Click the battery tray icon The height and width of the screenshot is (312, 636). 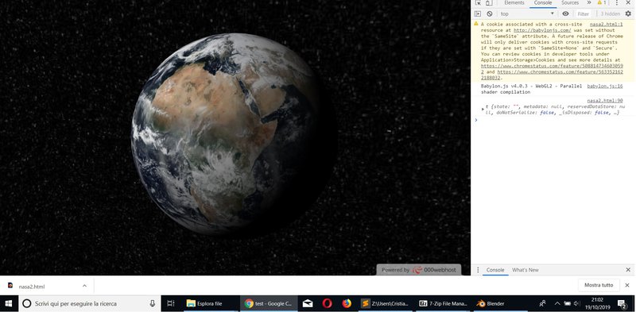click(x=567, y=303)
